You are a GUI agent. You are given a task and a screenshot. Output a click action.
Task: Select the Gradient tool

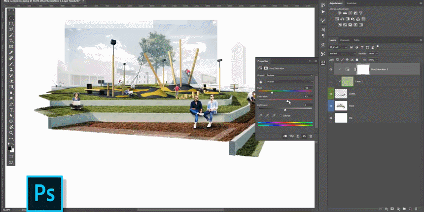[x=11, y=87]
